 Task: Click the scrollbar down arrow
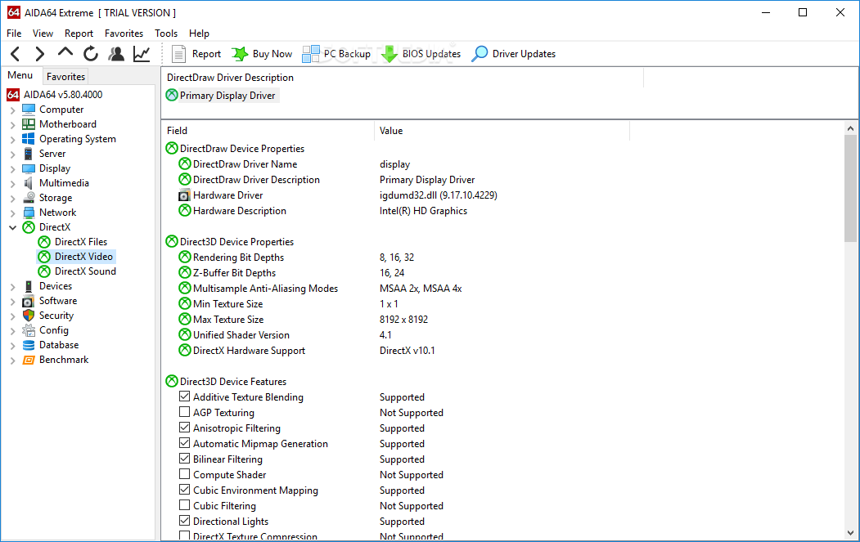point(850,533)
